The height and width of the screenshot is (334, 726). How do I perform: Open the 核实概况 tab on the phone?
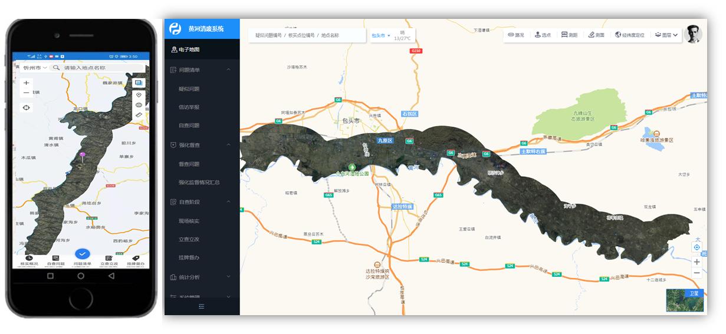29,261
